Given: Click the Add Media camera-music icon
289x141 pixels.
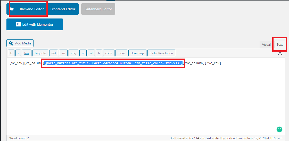Looking at the screenshot, I should 11,43.
